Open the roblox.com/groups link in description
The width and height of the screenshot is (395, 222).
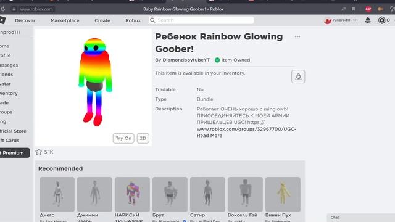click(246, 129)
